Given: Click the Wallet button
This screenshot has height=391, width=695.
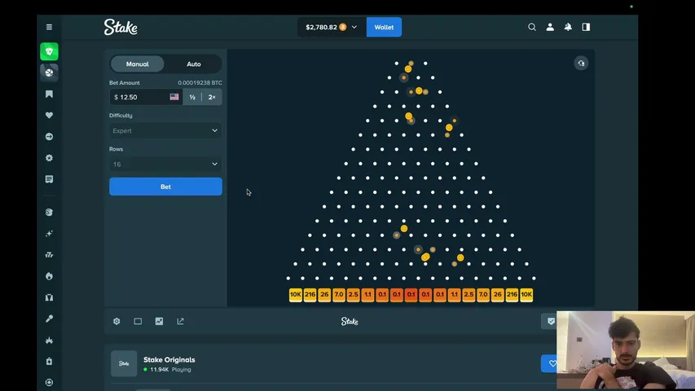Looking at the screenshot, I should 384,27.
